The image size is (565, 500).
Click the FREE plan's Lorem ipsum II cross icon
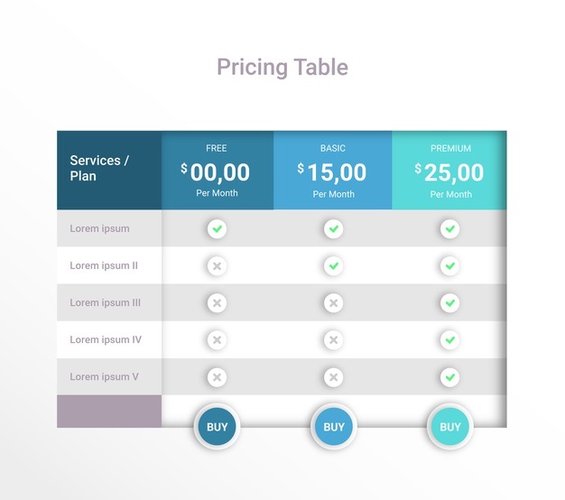point(217,266)
